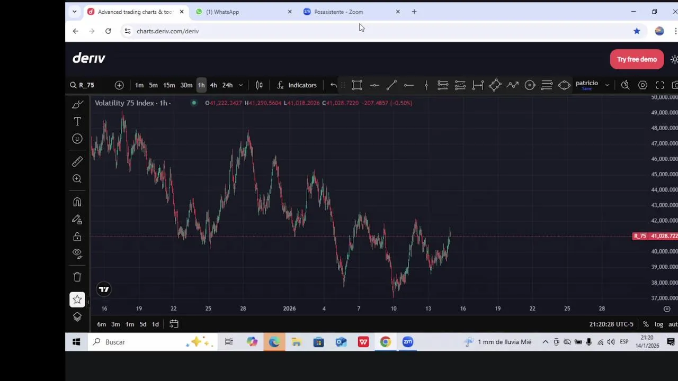Expand the patricio layout dropdown arrow
Image resolution: width=678 pixels, height=381 pixels.
pyautogui.click(x=607, y=85)
